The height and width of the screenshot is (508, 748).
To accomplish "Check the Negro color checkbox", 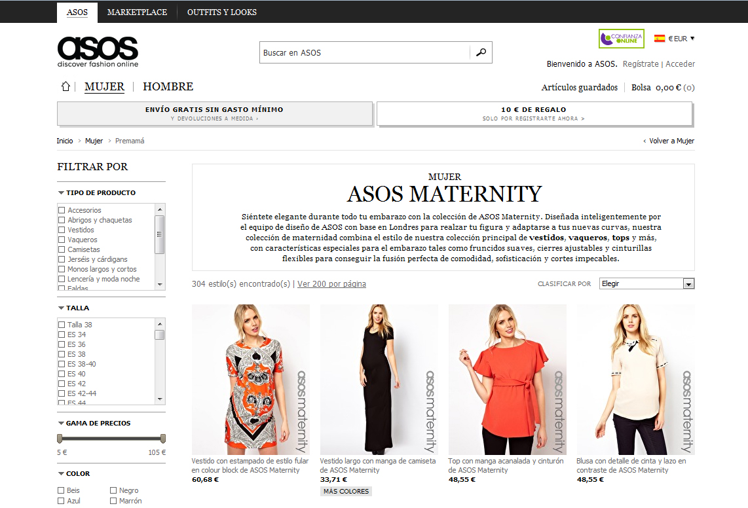I will tap(113, 490).
